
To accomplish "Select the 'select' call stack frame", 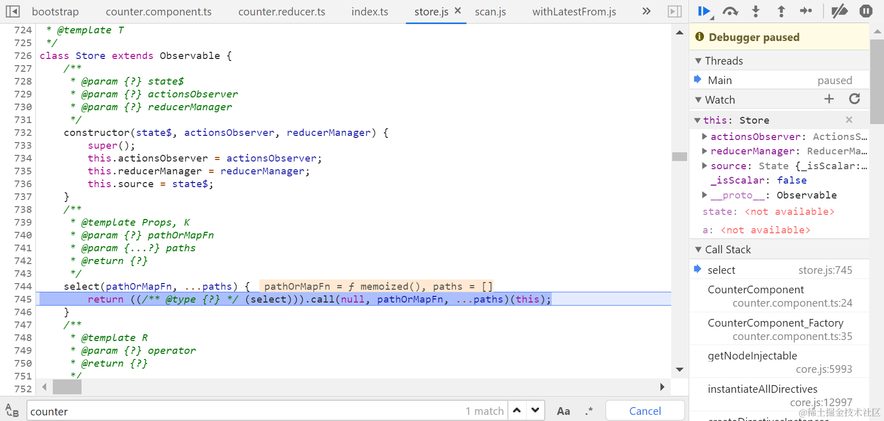I will click(779, 270).
